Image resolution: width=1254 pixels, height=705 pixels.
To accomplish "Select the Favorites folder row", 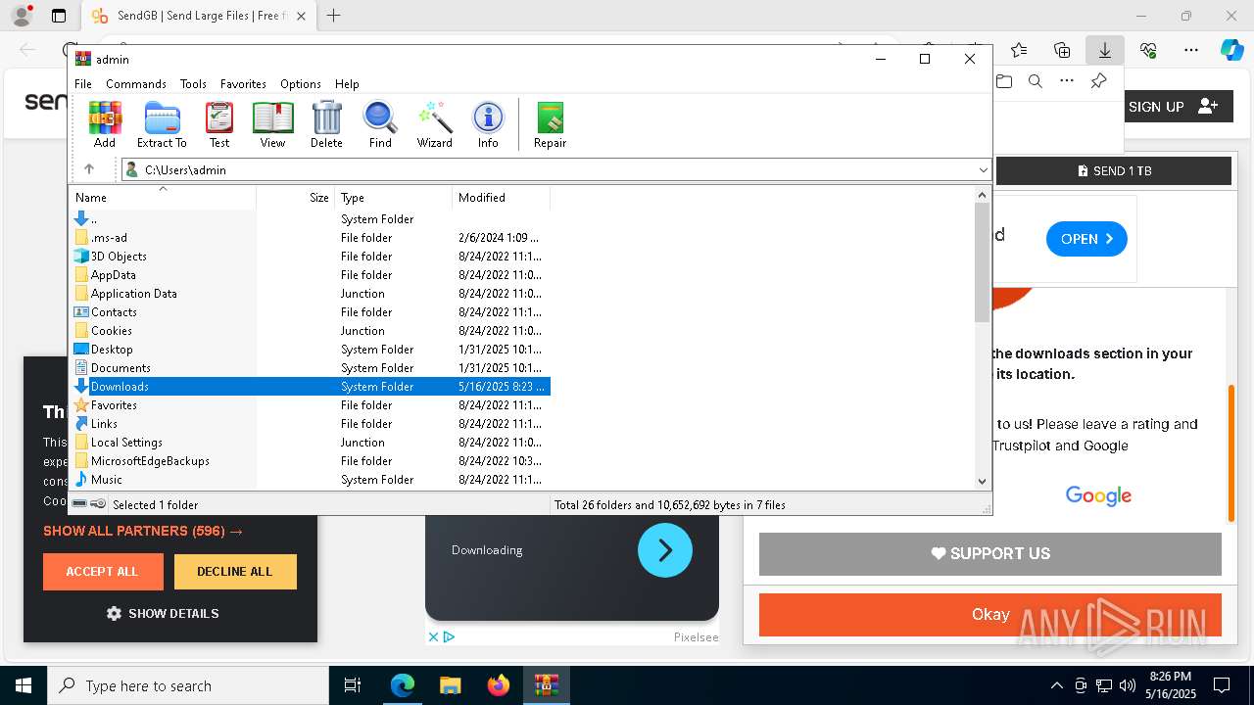I will 311,405.
